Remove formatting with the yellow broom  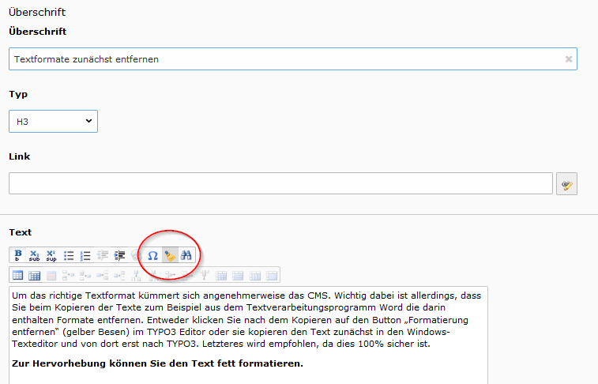[x=170, y=255]
